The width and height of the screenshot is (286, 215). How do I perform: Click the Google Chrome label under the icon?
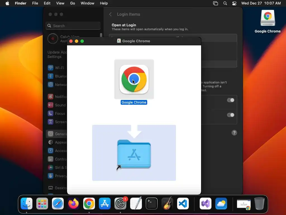134,102
